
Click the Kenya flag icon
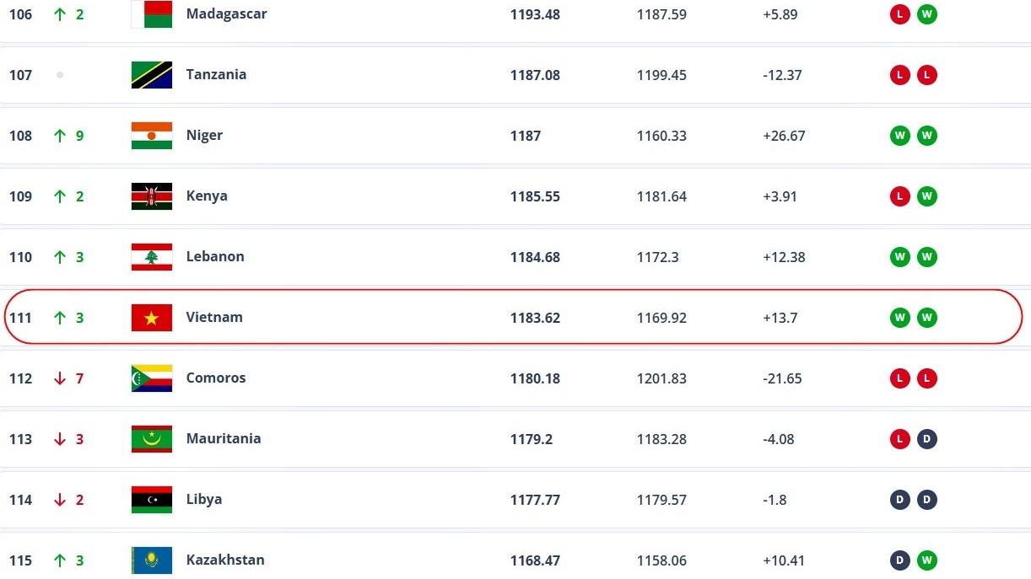pyautogui.click(x=152, y=196)
